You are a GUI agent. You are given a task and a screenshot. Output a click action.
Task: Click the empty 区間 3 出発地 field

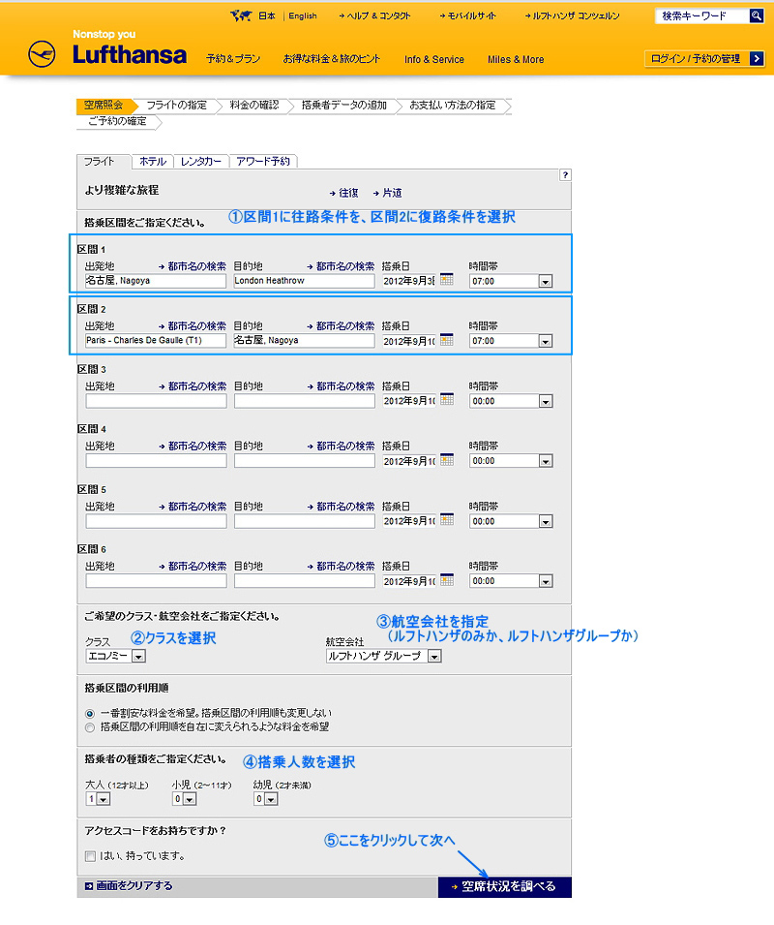tap(156, 401)
